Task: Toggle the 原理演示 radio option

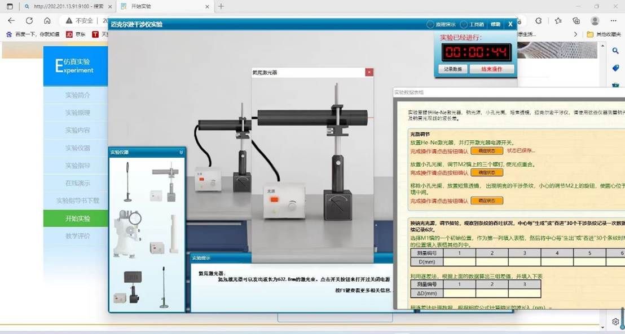Action: (432, 25)
